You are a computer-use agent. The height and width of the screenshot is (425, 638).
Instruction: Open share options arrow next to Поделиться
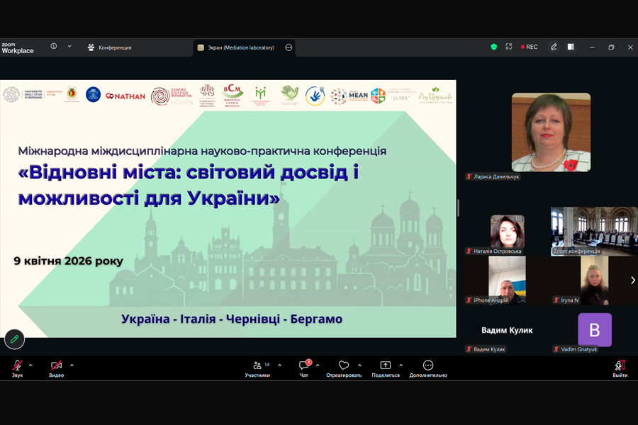[x=401, y=365]
